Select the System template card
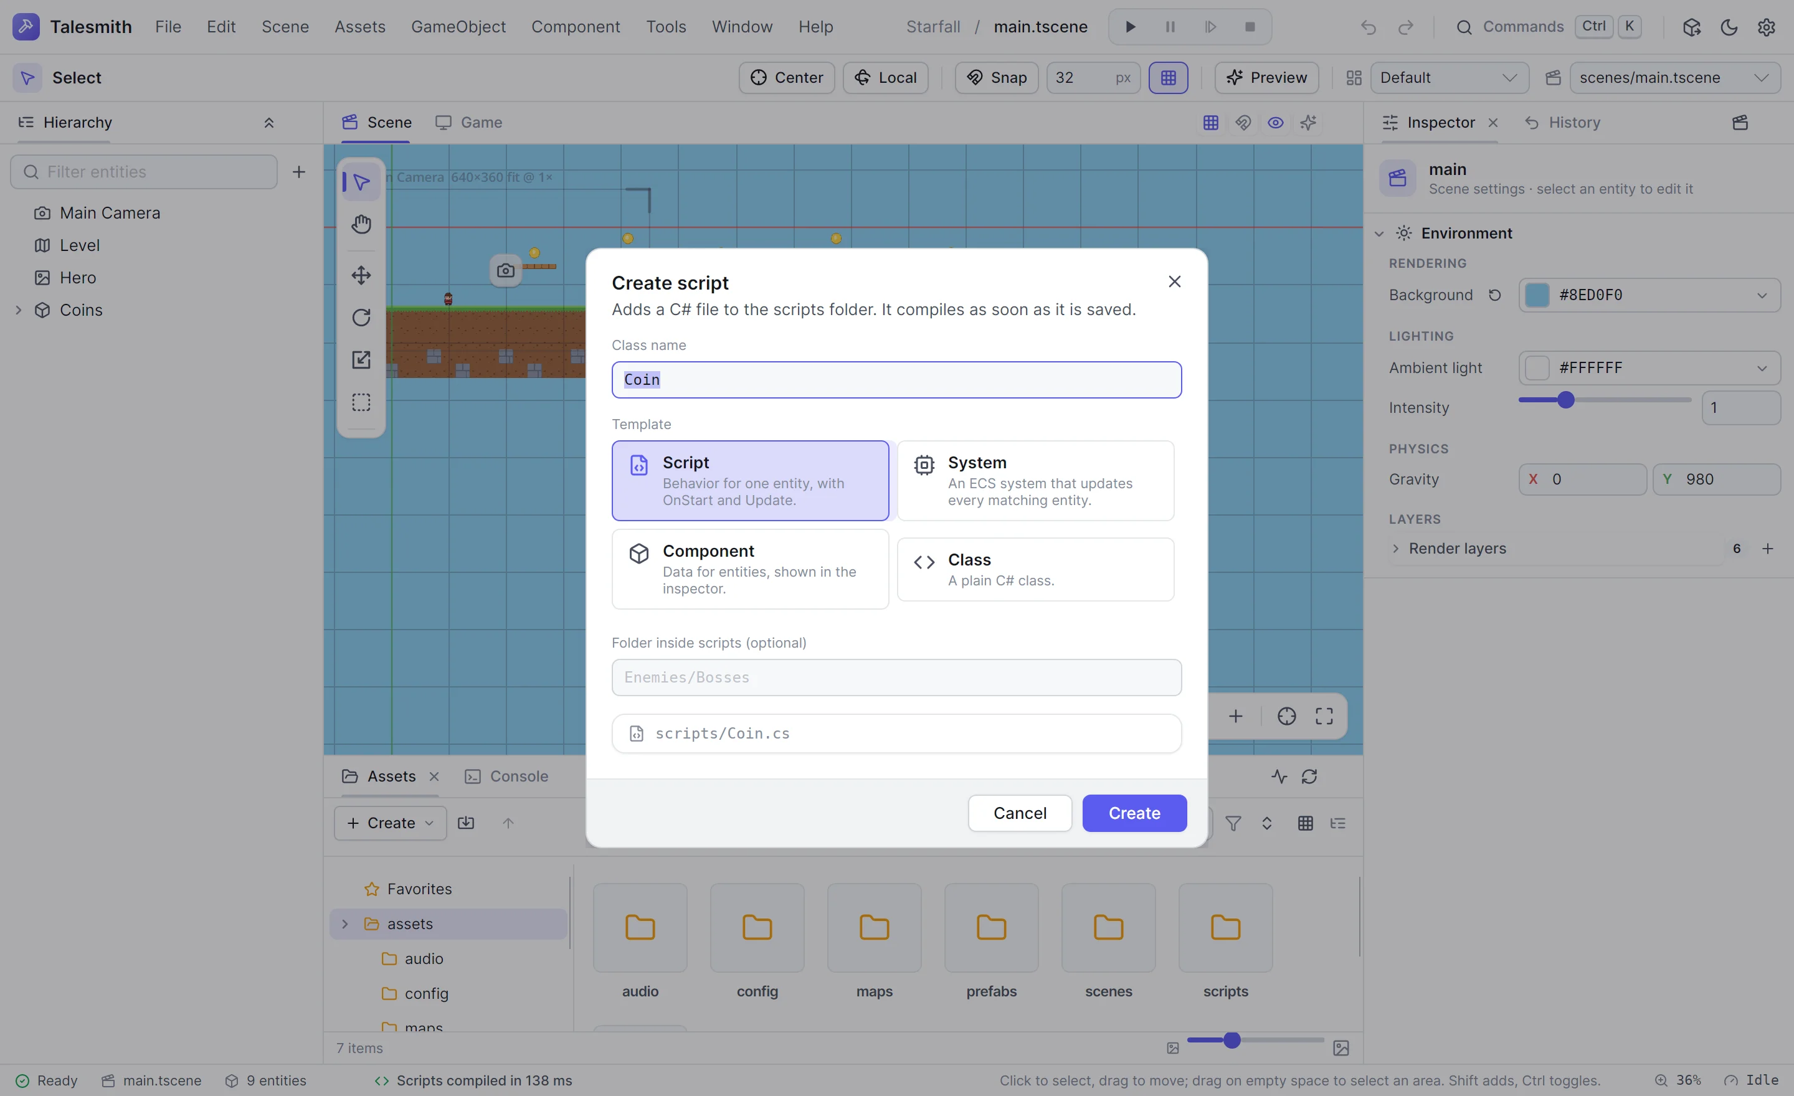 (x=1035, y=480)
